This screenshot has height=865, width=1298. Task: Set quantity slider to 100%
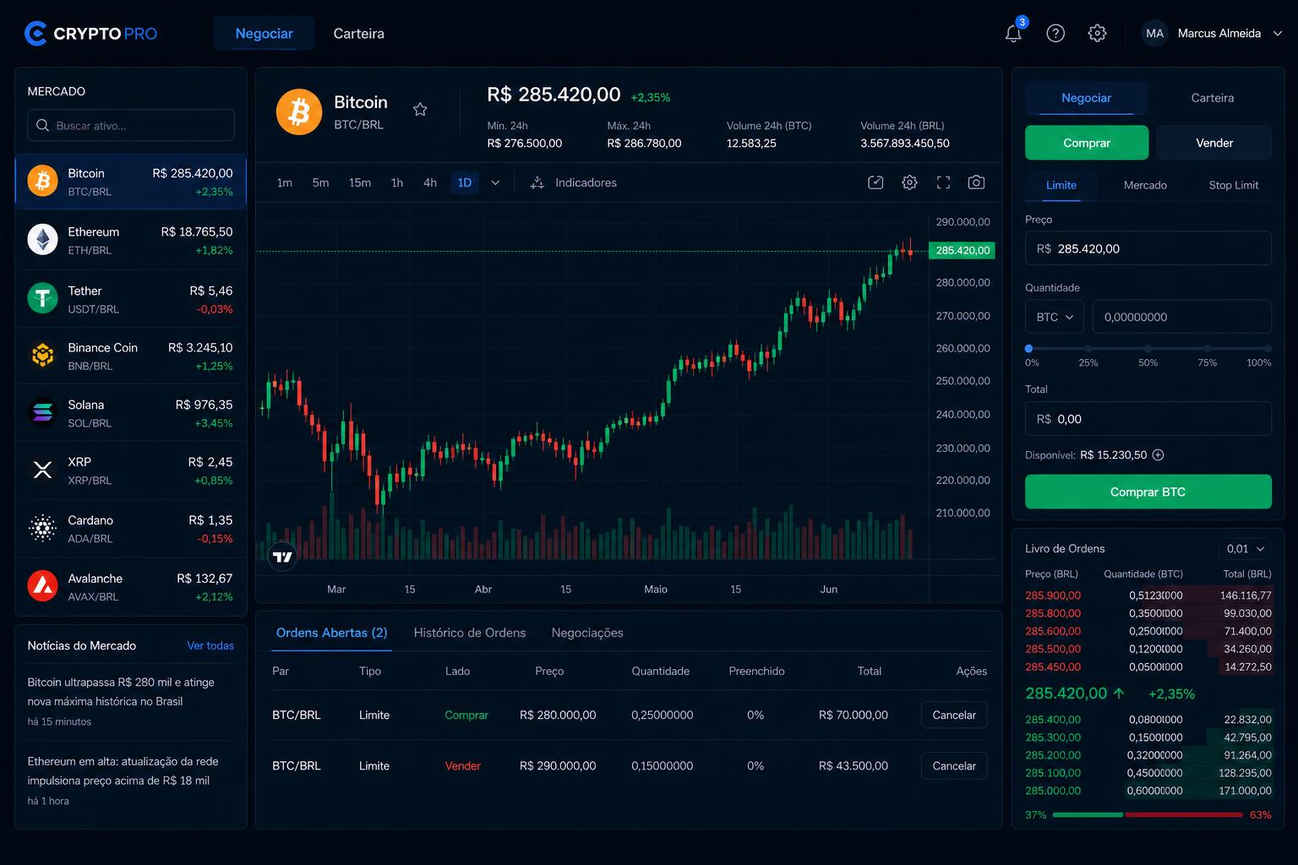point(1268,348)
